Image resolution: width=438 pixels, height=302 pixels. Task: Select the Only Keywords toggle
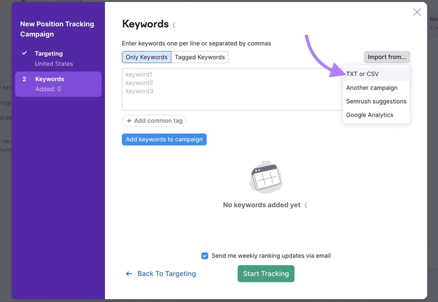pyautogui.click(x=147, y=57)
